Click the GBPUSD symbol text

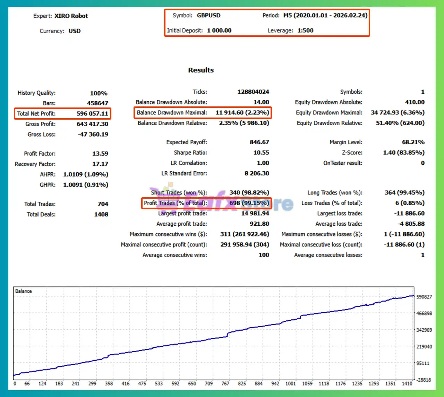[x=208, y=16]
